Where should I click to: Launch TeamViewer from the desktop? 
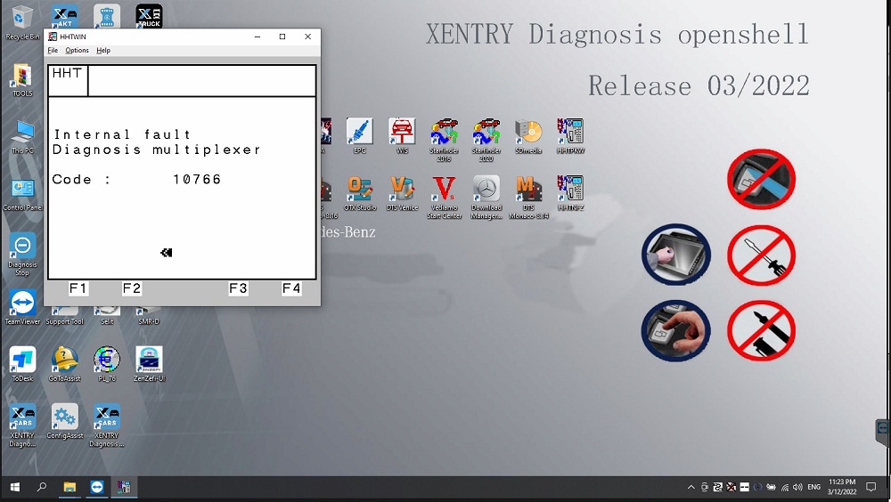[x=22, y=308]
